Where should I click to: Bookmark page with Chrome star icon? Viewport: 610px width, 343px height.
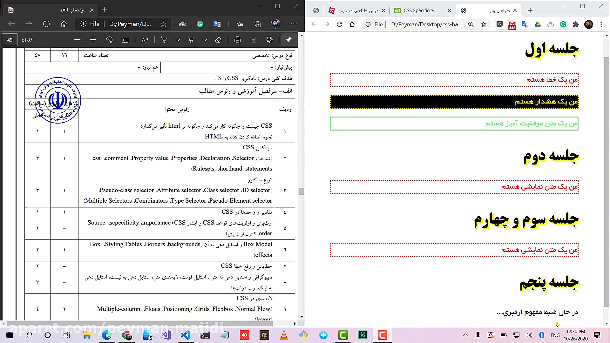tap(484, 24)
